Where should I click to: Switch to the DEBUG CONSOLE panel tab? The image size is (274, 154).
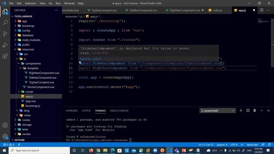point(119,110)
